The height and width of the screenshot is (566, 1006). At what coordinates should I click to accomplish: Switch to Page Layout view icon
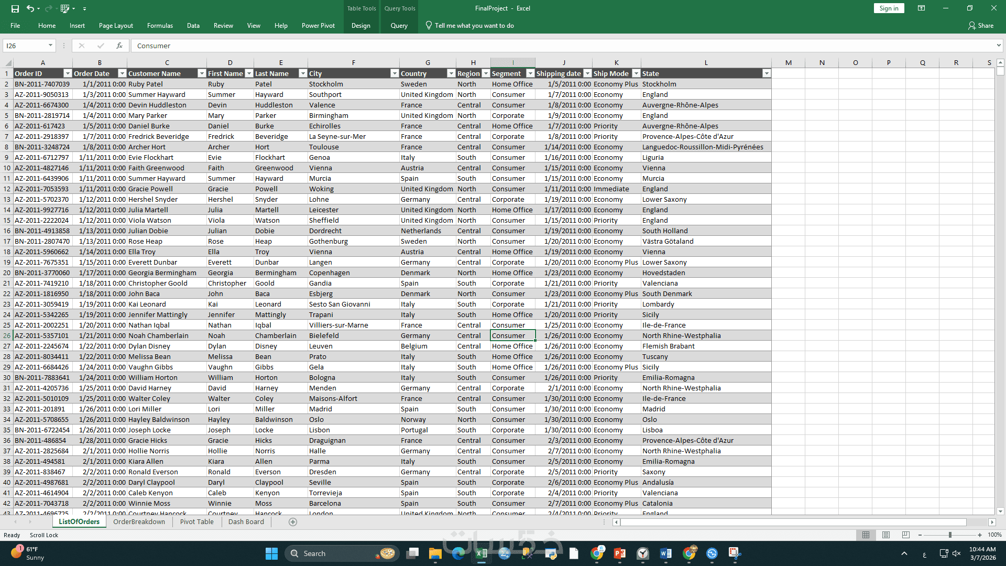pos(886,535)
